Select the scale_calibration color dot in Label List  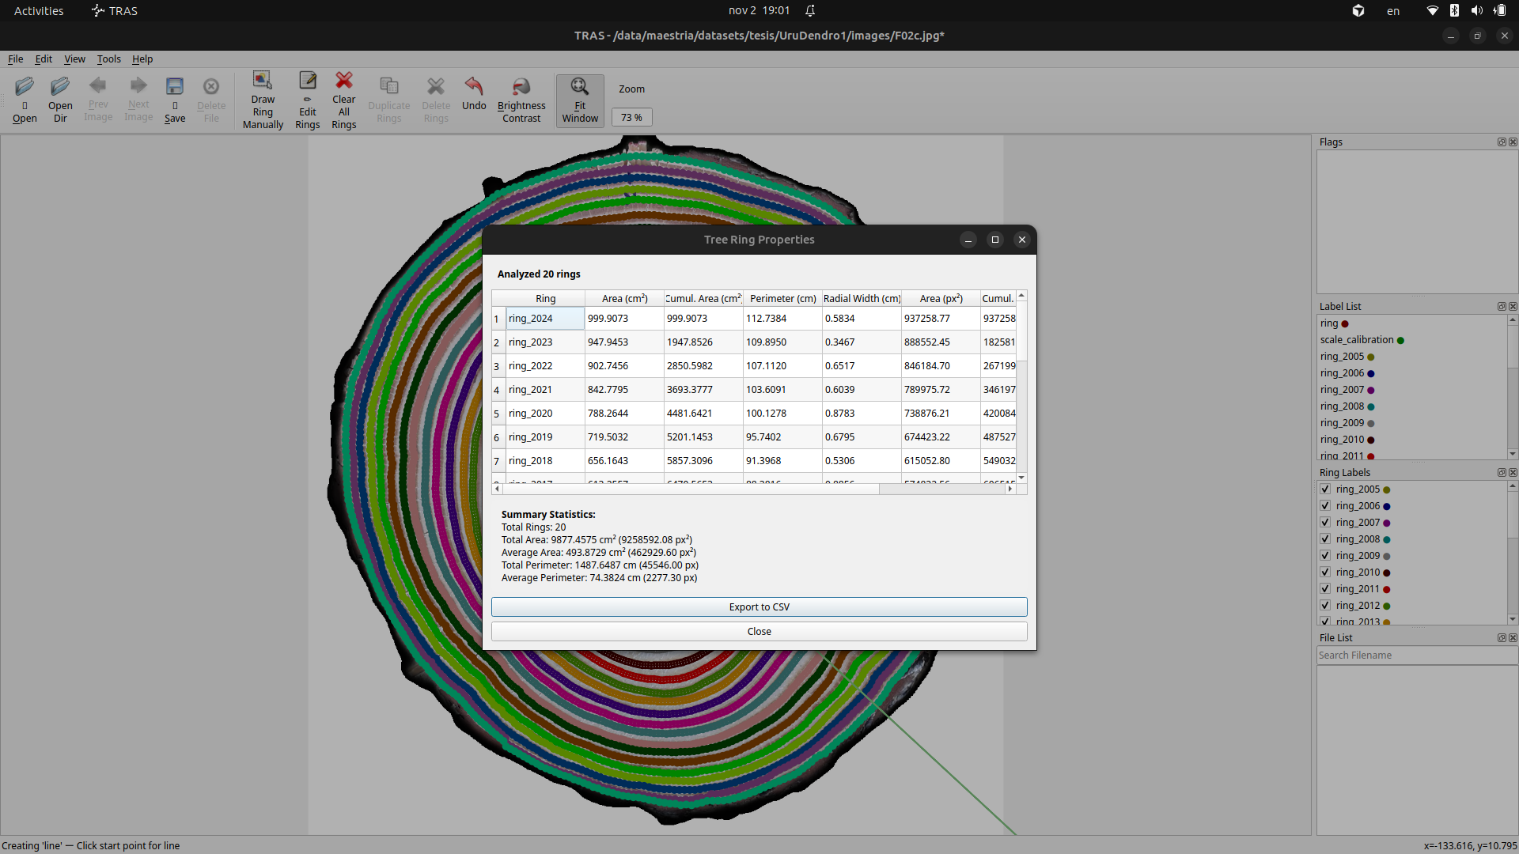[x=1400, y=339]
